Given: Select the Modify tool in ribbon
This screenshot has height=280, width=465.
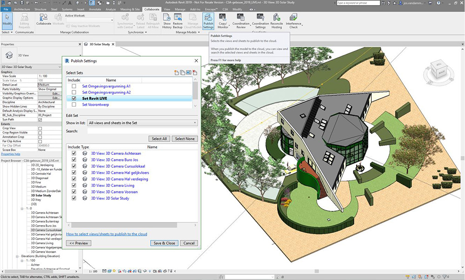Looking at the screenshot, I should 7,21.
